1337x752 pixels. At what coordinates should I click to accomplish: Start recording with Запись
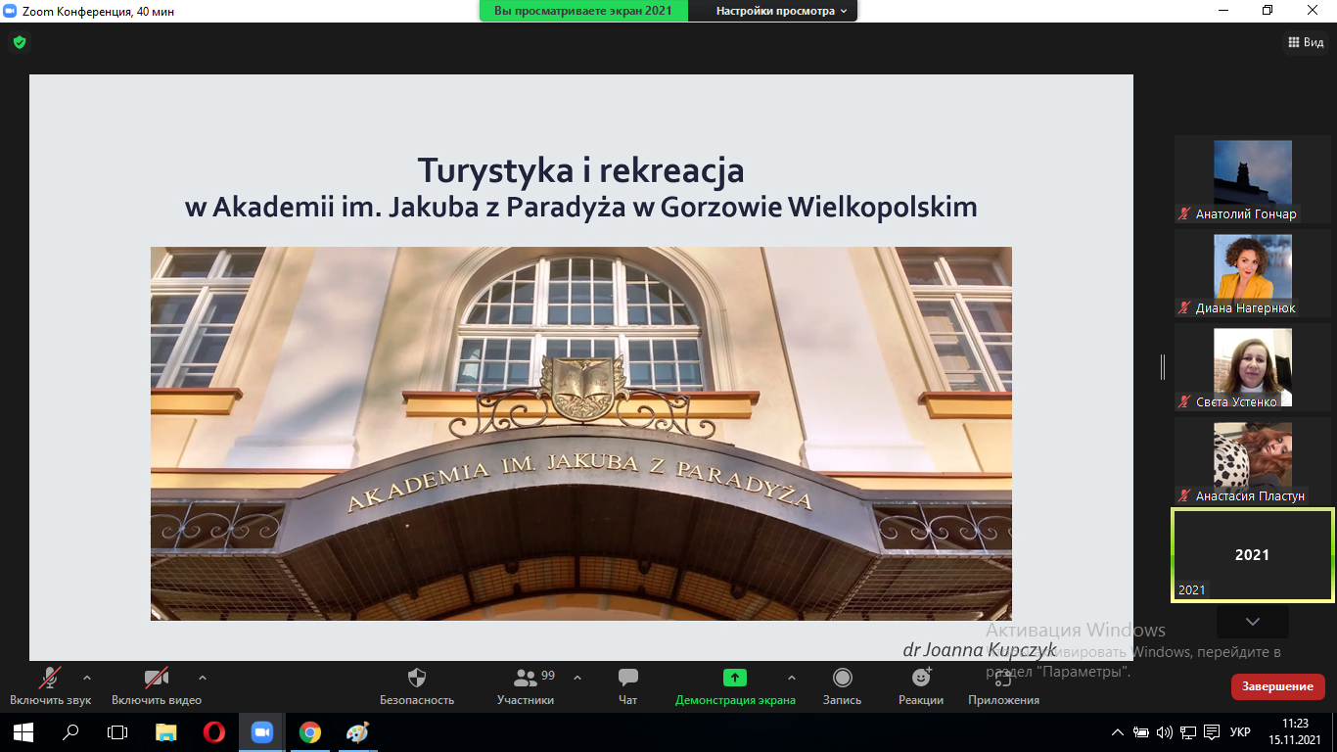pyautogui.click(x=842, y=685)
